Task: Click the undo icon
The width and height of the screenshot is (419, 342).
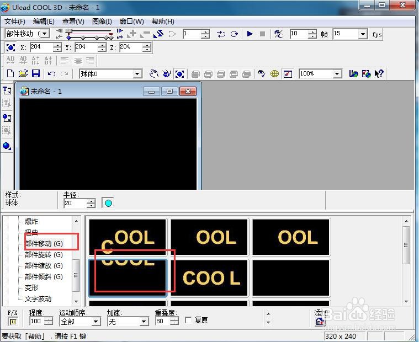Action: click(51, 73)
